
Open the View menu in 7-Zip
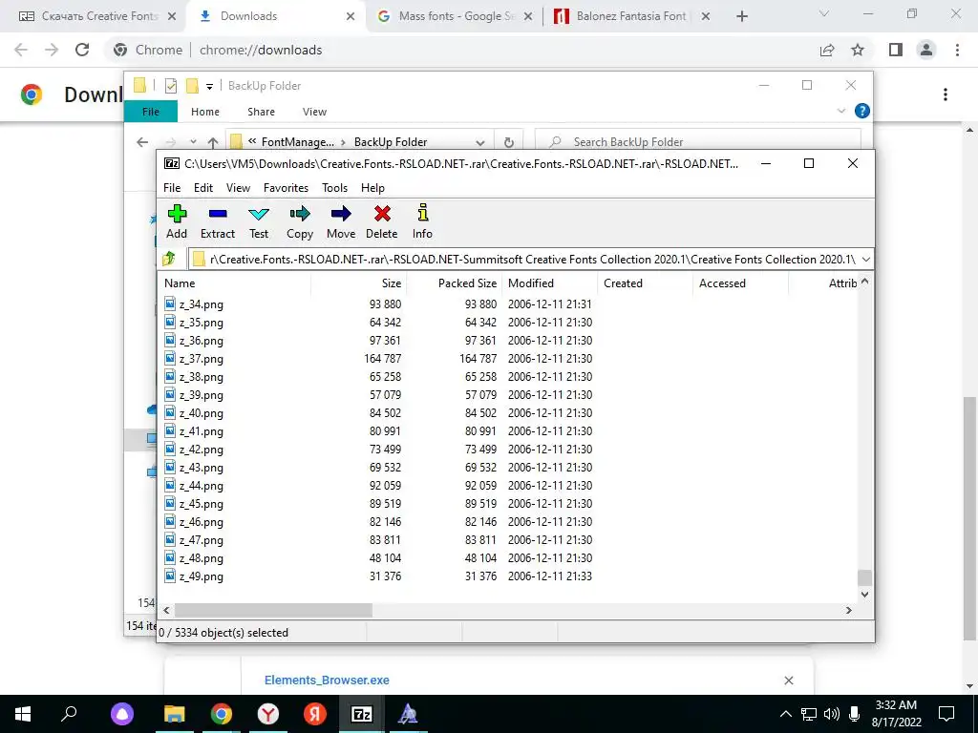[238, 188]
